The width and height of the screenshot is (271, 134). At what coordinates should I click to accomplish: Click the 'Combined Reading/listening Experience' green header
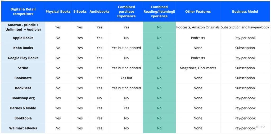(159, 12)
